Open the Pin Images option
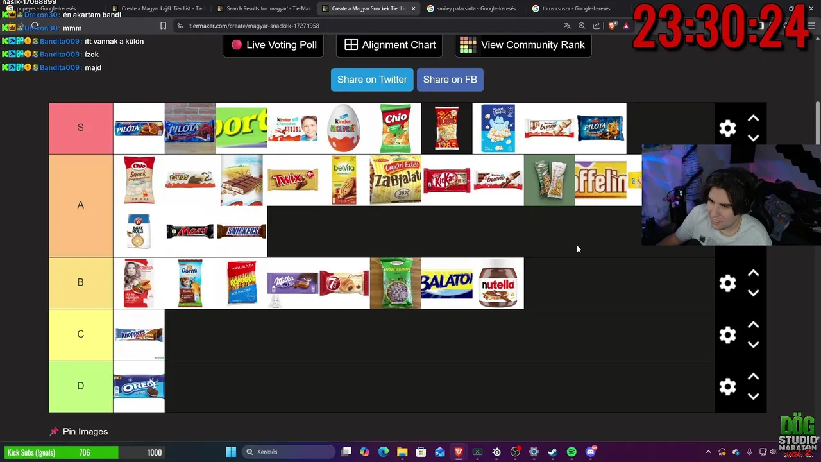Image resolution: width=821 pixels, height=462 pixels. point(78,432)
